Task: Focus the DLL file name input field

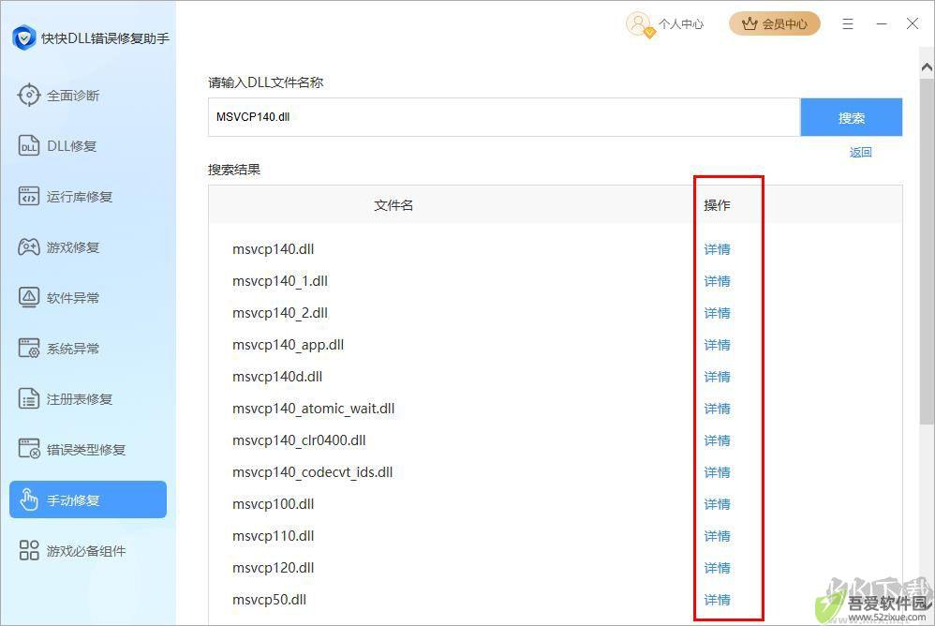Action: pos(504,117)
